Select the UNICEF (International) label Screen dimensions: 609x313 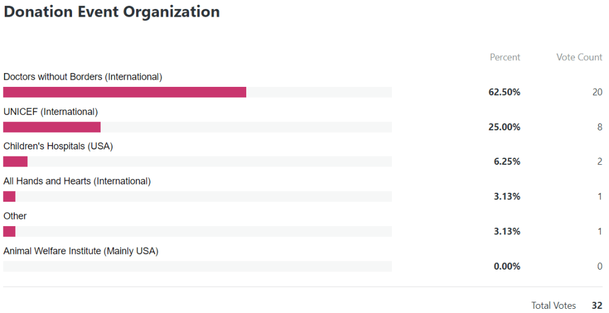51,111
